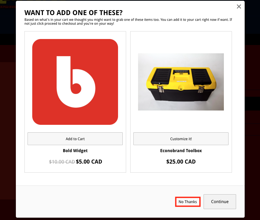
Task: Open the Econobrand Toolbox product title
Action: [x=181, y=151]
